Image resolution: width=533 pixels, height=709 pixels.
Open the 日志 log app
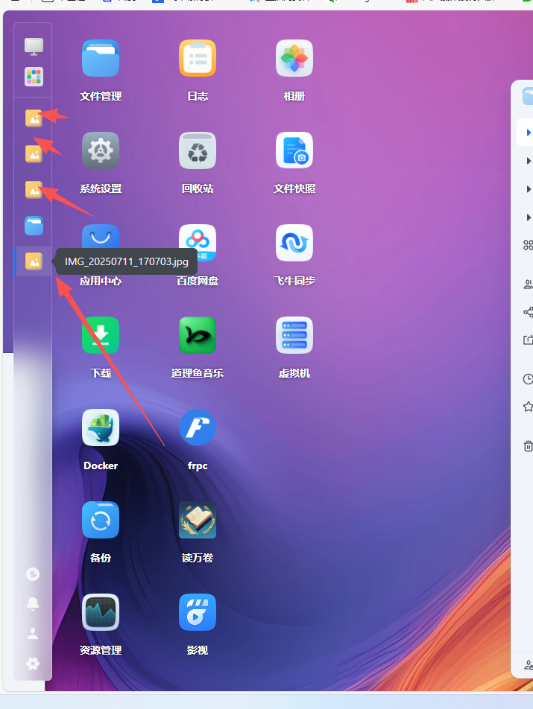[198, 58]
